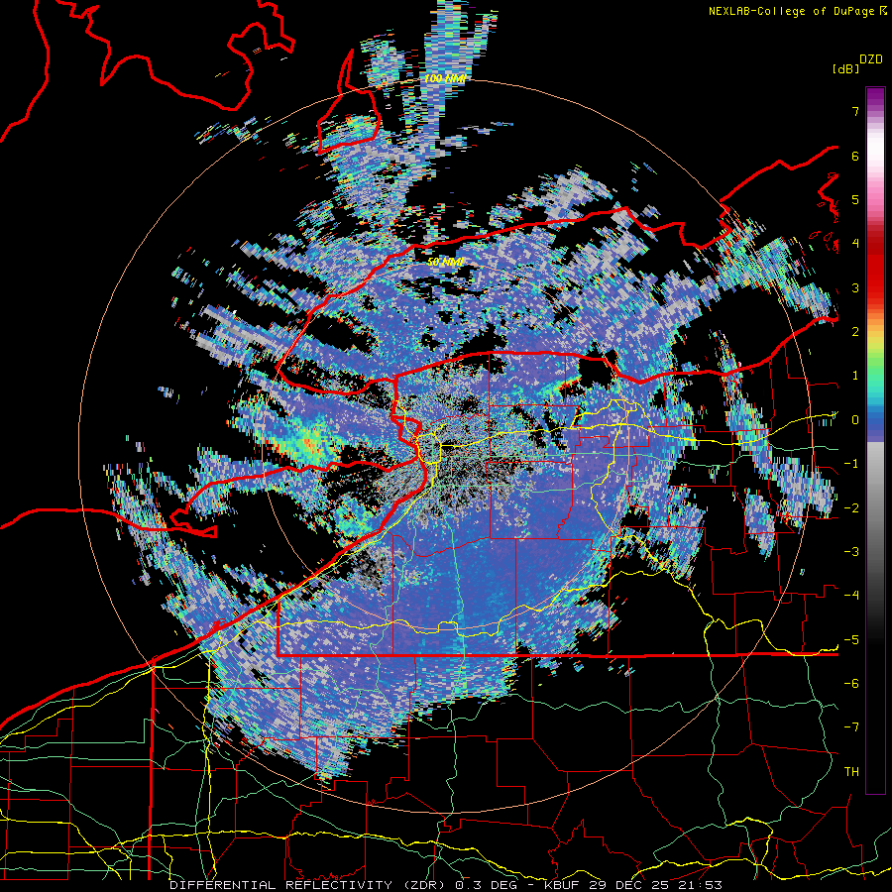
Task: Click the DZD label above the color scale
Action: pos(871,59)
